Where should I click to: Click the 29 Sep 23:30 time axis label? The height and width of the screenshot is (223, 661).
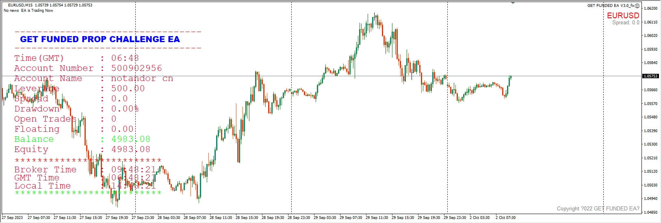click(x=455, y=218)
